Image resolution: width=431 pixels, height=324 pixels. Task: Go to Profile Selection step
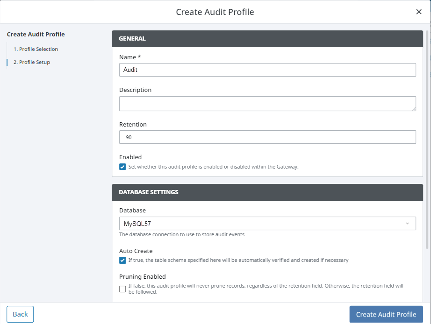[x=36, y=49]
